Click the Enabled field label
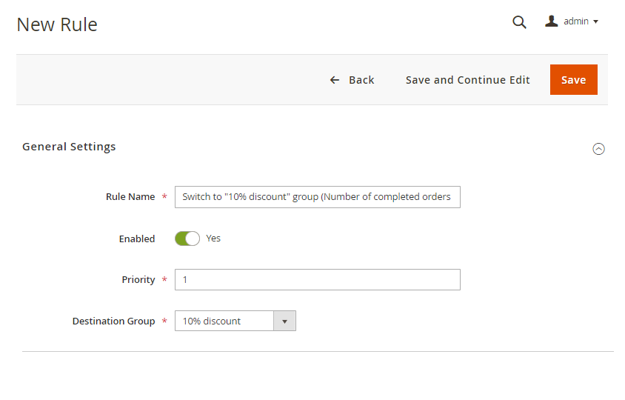625x400 pixels. click(x=137, y=239)
